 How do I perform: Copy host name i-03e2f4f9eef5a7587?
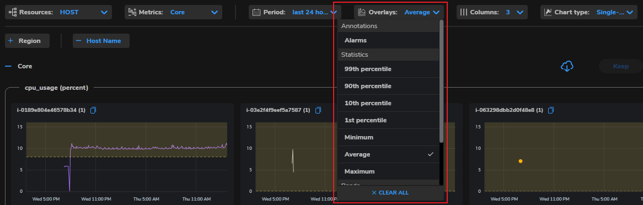318,110
